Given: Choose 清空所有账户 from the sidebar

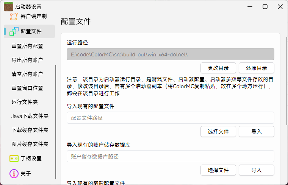Looking at the screenshot, I should 27,74.
